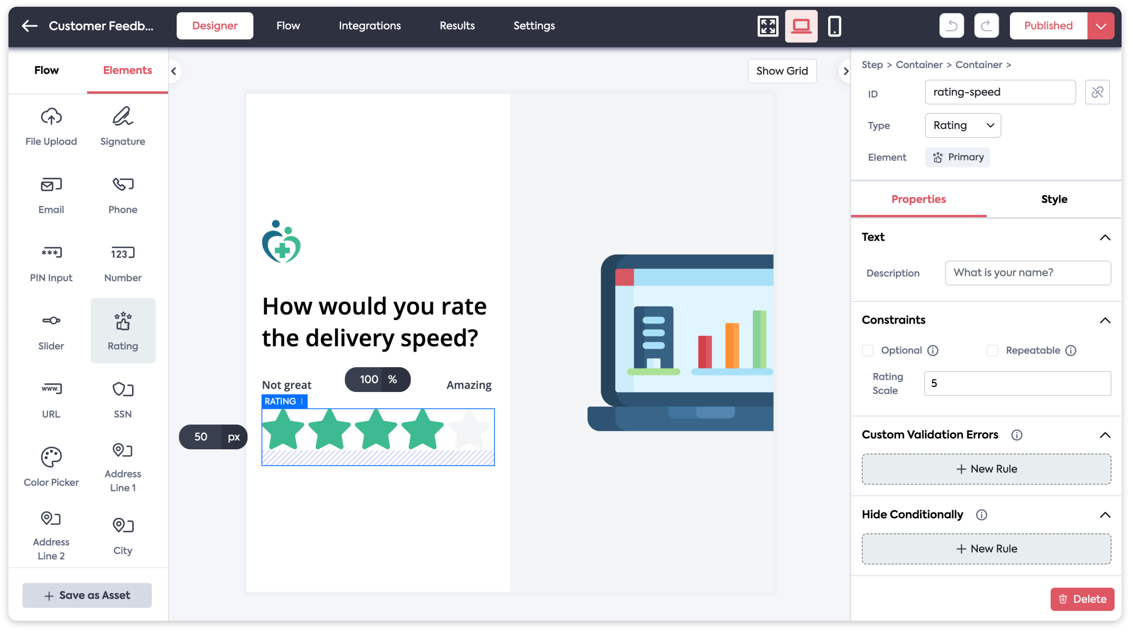Click the Save as Asset button
Screen dimensions: 1130x631
87,596
